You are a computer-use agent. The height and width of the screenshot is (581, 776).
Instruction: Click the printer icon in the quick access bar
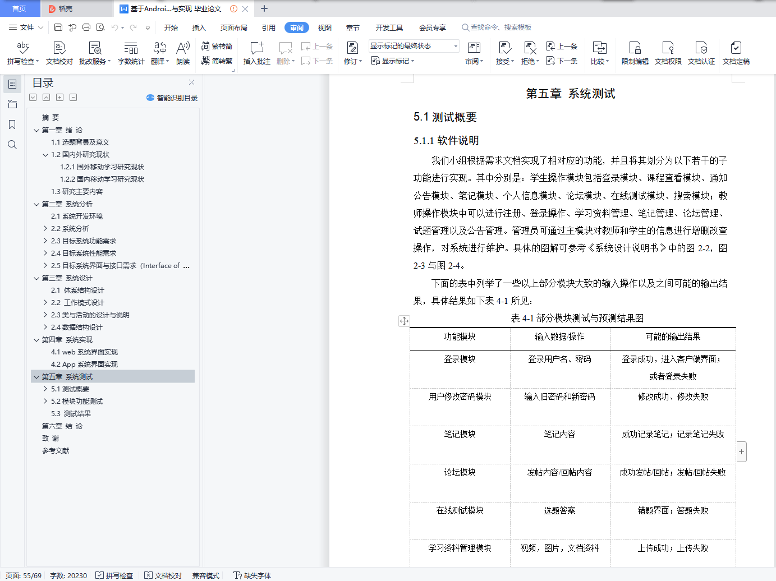click(x=86, y=27)
